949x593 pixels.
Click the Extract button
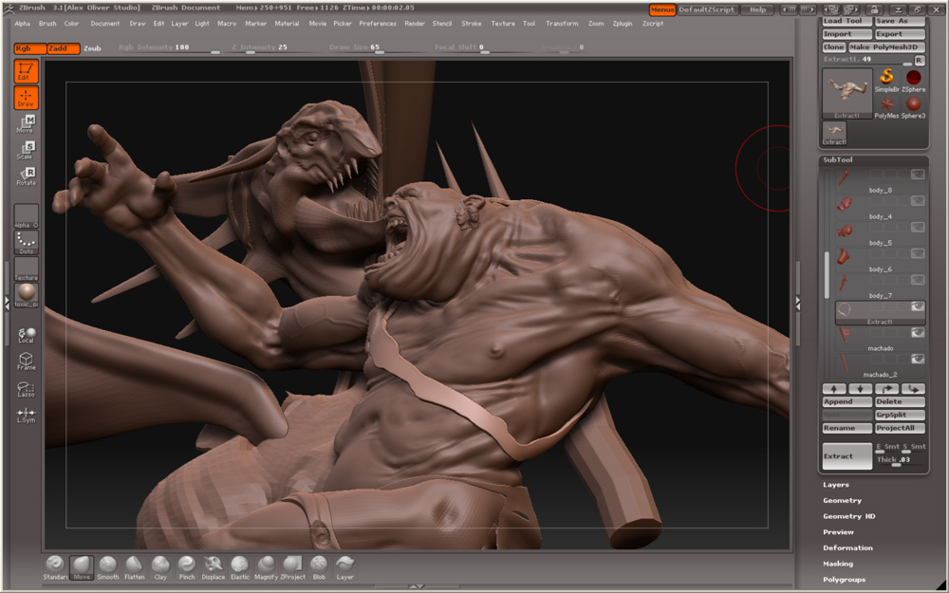coord(847,456)
